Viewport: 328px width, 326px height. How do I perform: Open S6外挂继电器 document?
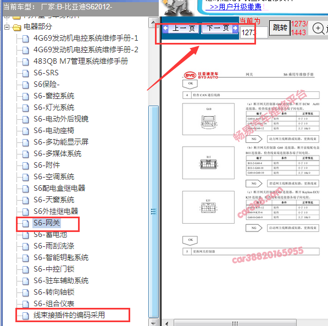[55, 211]
